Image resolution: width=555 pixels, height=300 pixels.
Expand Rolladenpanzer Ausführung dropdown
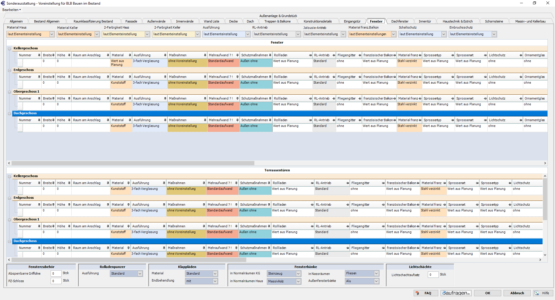(140, 273)
